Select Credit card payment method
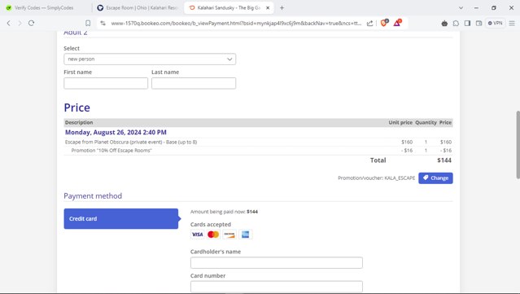520x294 pixels. [x=121, y=219]
